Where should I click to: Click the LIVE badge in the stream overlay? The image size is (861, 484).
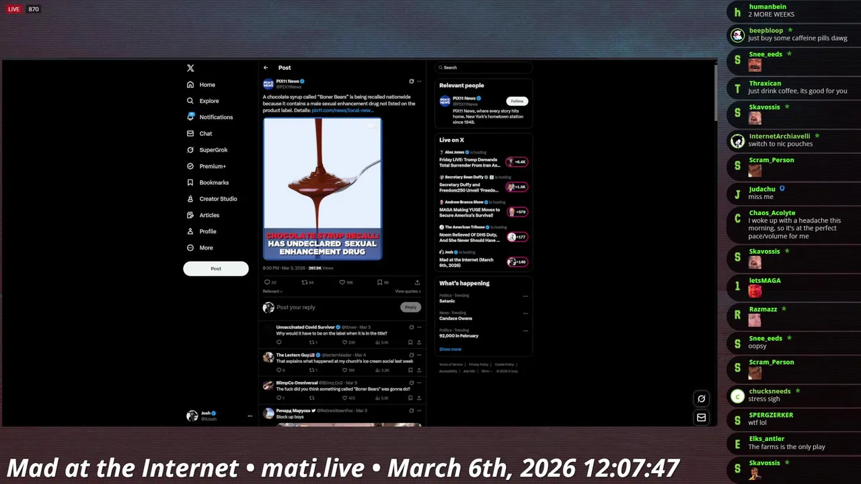pyautogui.click(x=13, y=9)
